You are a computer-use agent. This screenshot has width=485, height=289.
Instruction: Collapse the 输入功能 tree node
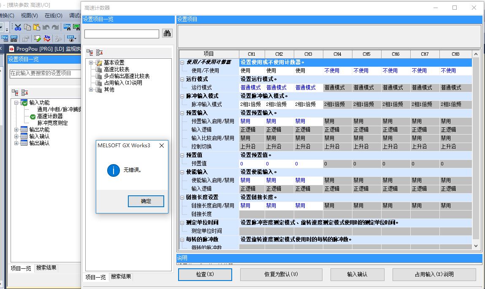(16, 103)
